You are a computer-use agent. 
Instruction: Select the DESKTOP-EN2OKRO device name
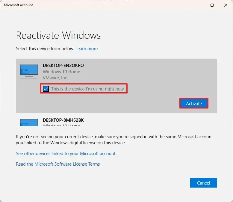(x=63, y=66)
